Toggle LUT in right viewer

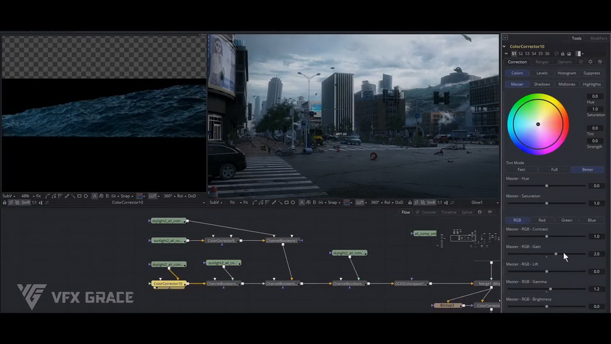pyautogui.click(x=360, y=202)
